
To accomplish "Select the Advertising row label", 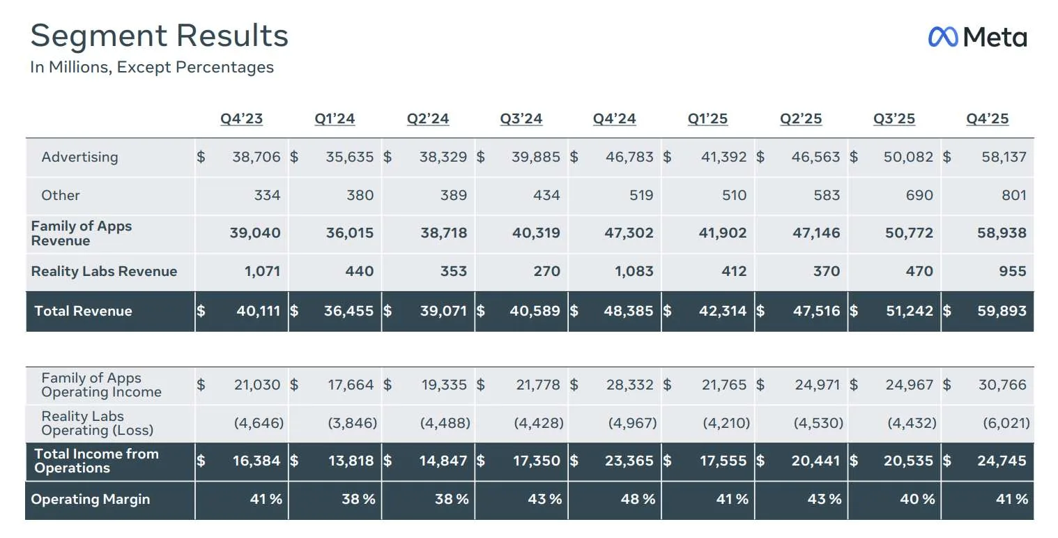I will [79, 157].
